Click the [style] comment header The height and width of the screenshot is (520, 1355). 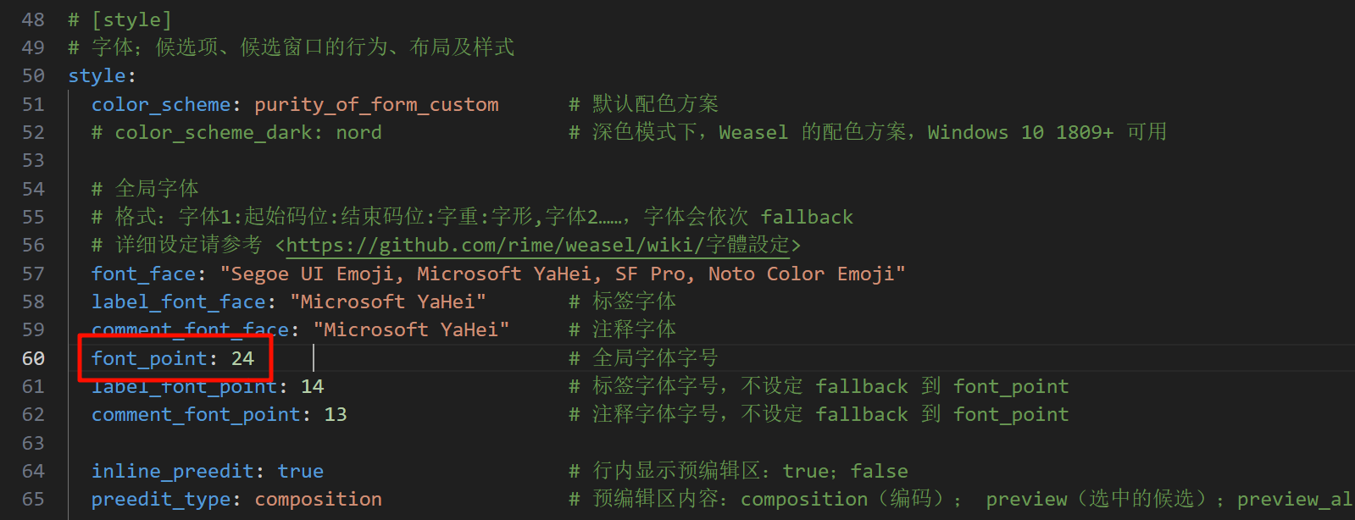pos(120,19)
